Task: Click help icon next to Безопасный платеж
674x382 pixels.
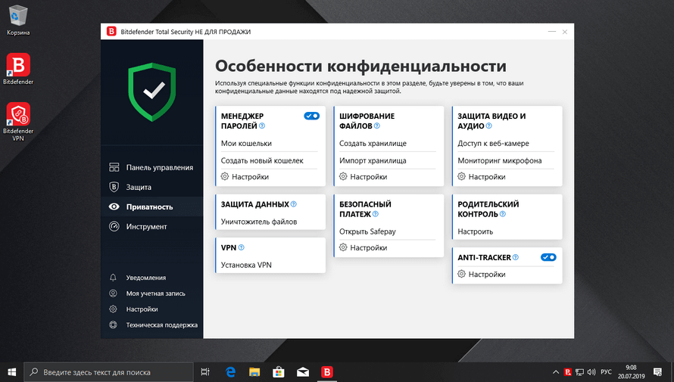Action: (x=376, y=214)
